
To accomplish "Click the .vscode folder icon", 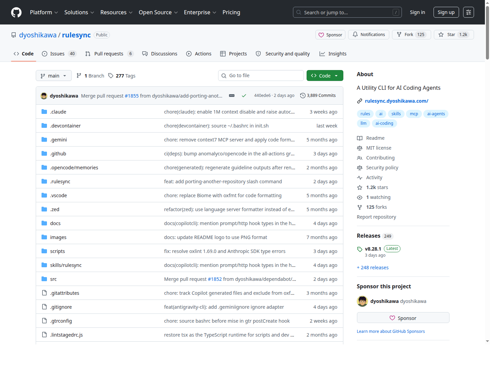I will coord(44,195).
